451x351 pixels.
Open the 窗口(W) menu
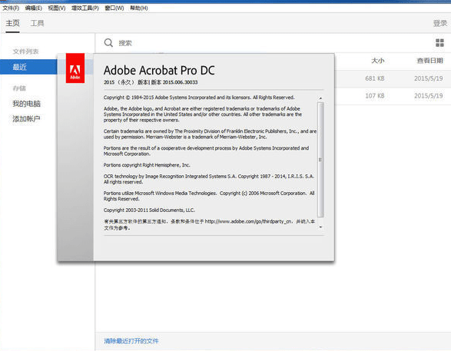[114, 8]
